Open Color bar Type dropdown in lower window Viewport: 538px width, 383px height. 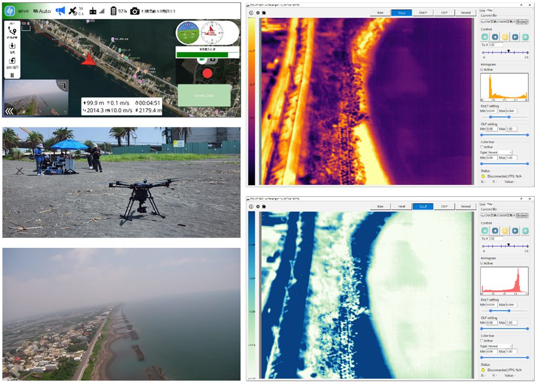point(499,346)
